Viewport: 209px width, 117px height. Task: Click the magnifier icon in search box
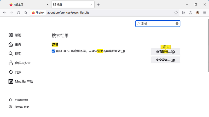[138, 24]
